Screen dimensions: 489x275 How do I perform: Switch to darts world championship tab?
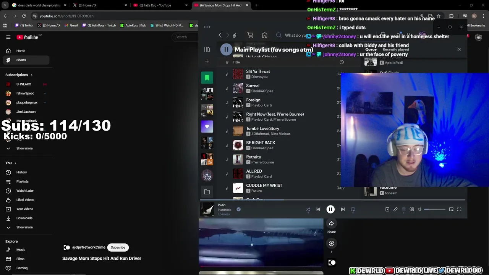38,5
